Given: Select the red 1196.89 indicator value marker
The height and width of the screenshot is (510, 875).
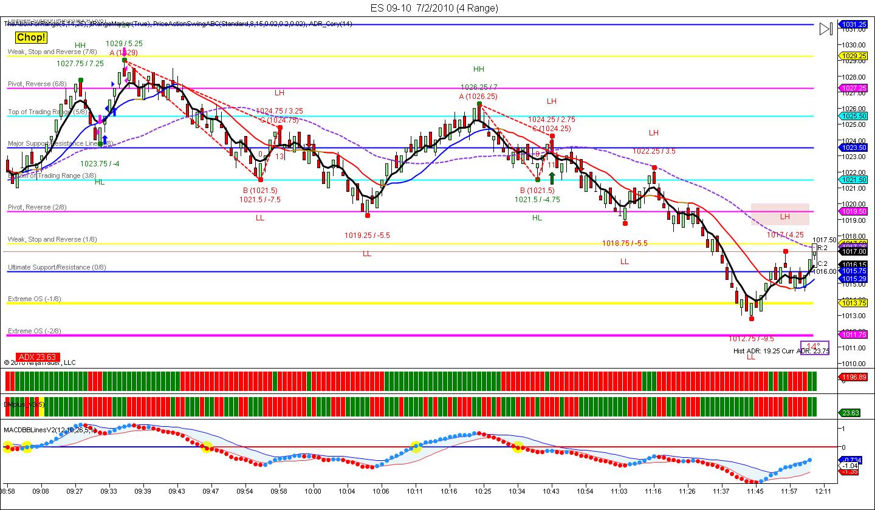Looking at the screenshot, I should (854, 377).
